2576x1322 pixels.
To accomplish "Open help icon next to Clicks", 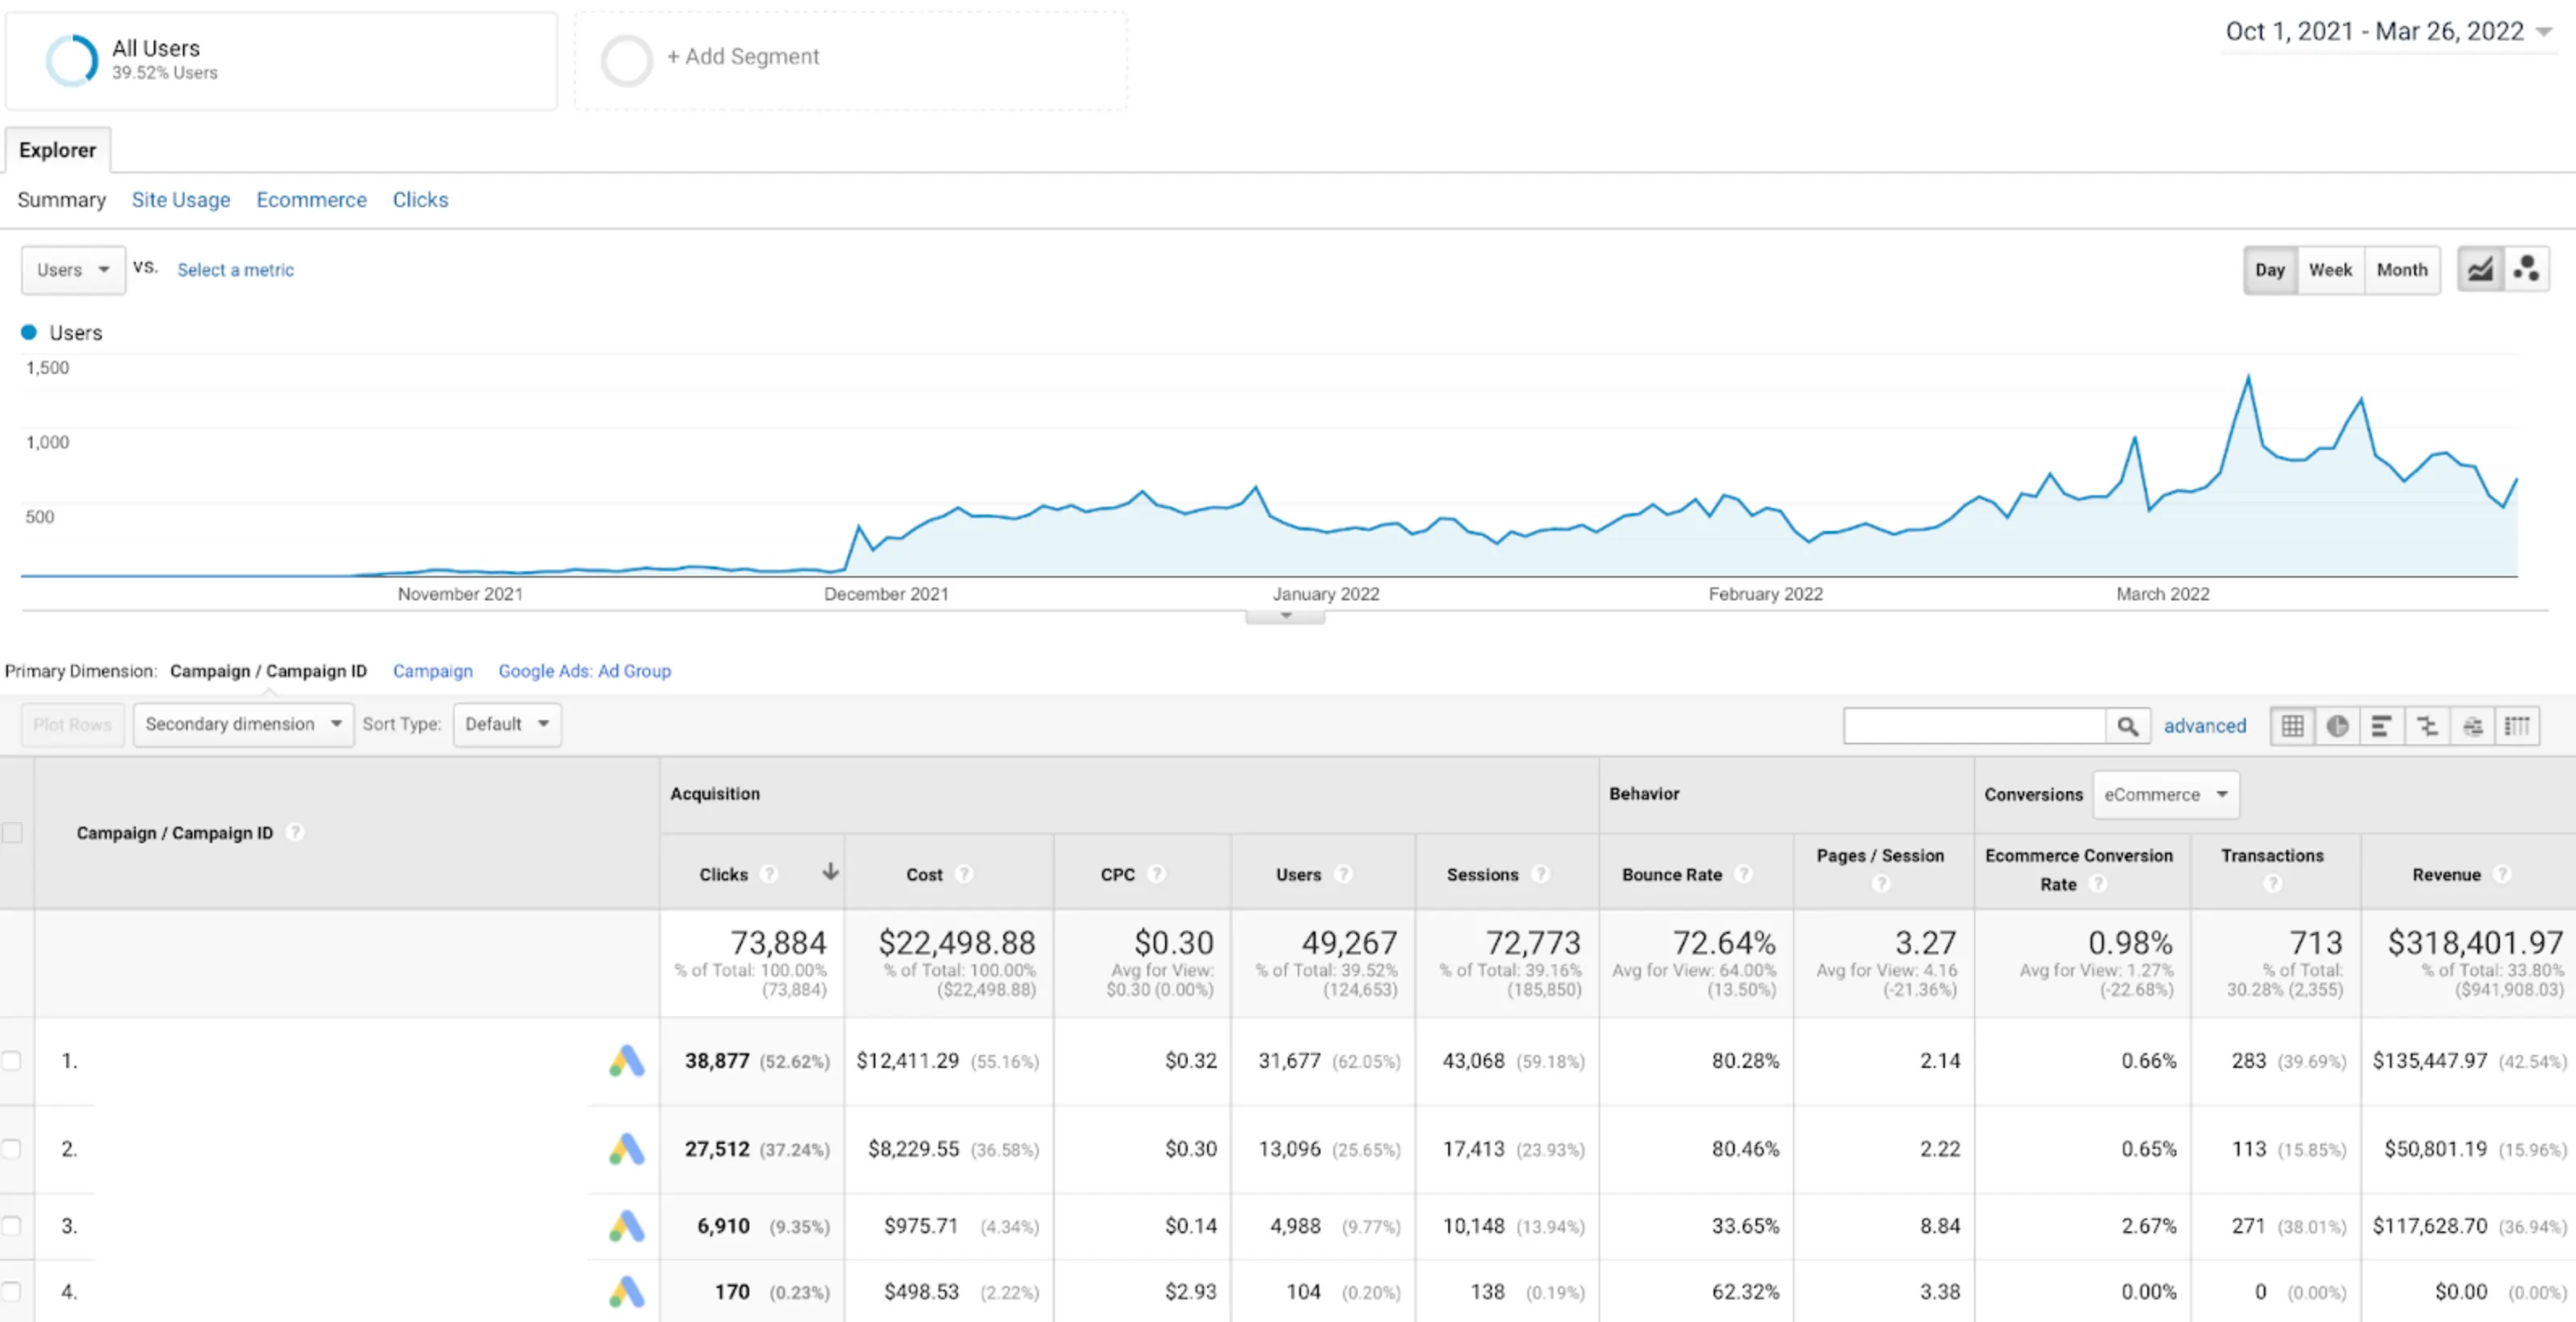I will tap(769, 875).
